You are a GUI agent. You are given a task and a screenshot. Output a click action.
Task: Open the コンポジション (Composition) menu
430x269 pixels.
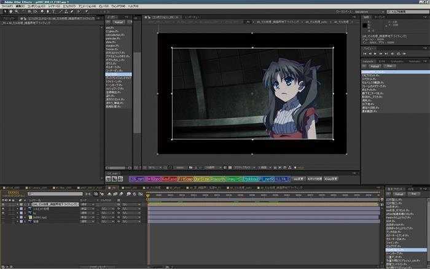(x=36, y=6)
